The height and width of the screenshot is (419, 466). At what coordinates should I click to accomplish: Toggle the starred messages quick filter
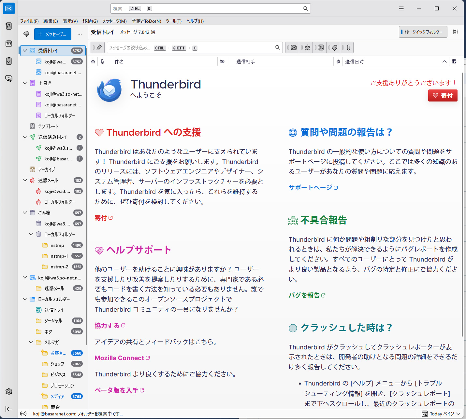pyautogui.click(x=307, y=47)
